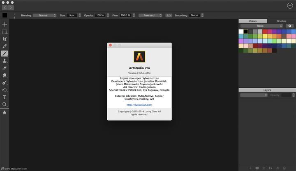Pick the black swatch in palette
Viewport: 296px width, 171px height.
tap(245, 32)
